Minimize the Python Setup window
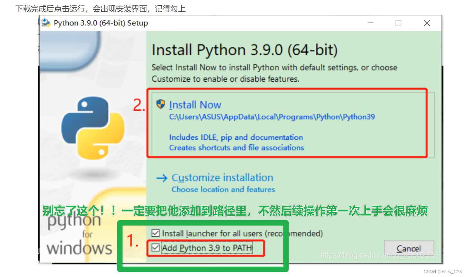 click(x=370, y=23)
